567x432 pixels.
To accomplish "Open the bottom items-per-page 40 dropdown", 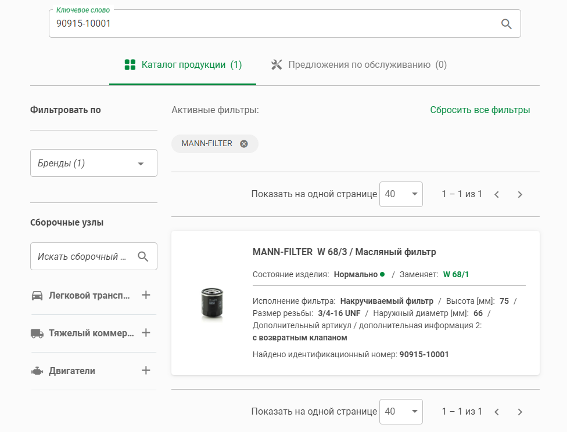I will 401,412.
